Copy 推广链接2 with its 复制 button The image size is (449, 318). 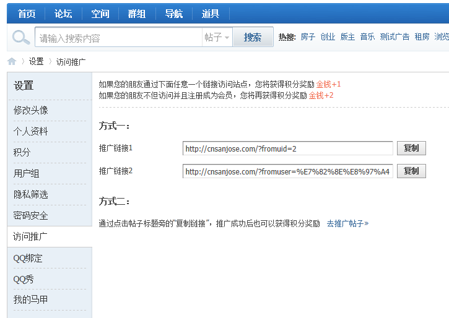coord(411,171)
